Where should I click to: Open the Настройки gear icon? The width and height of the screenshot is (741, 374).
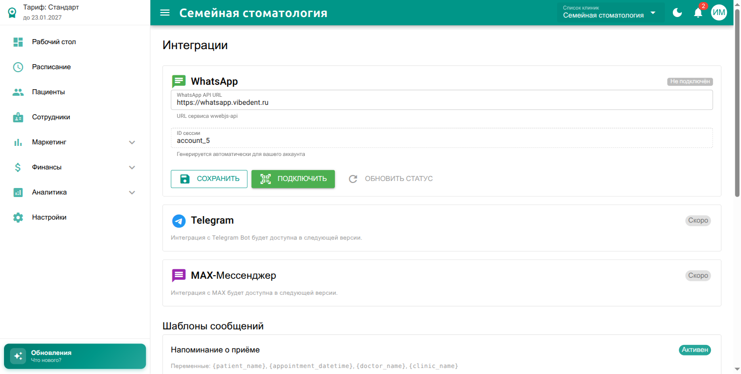pos(18,217)
